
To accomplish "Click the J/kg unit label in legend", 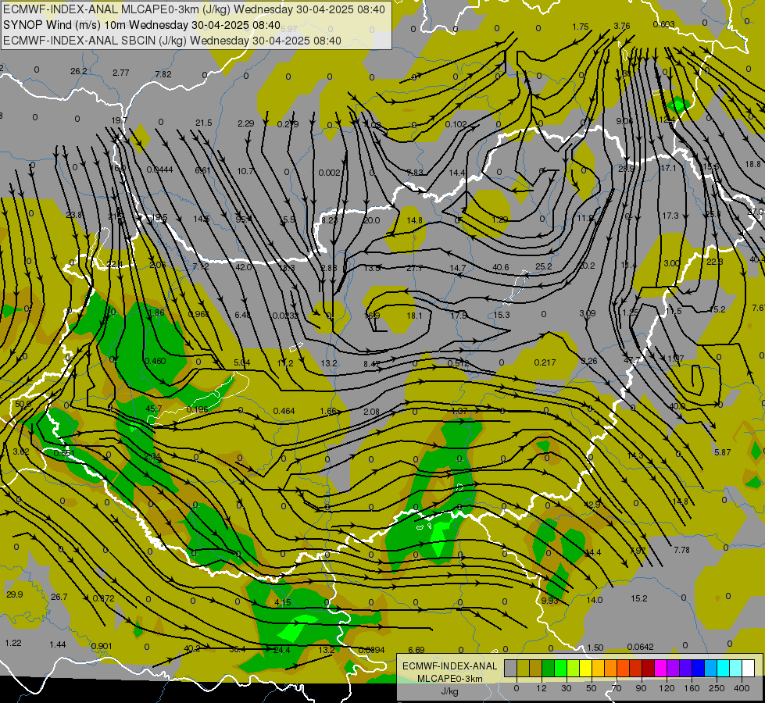I will 450,691.
